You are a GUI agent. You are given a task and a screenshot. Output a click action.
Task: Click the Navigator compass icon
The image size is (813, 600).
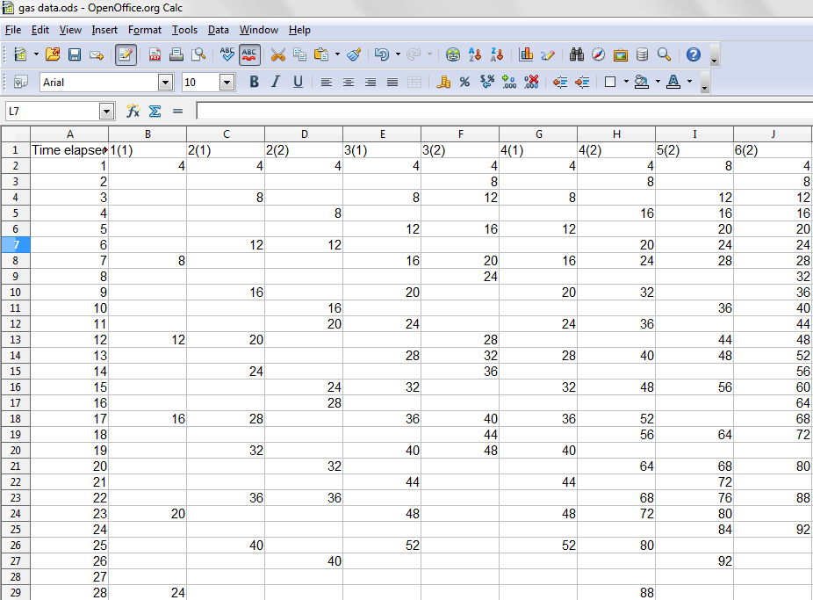599,54
